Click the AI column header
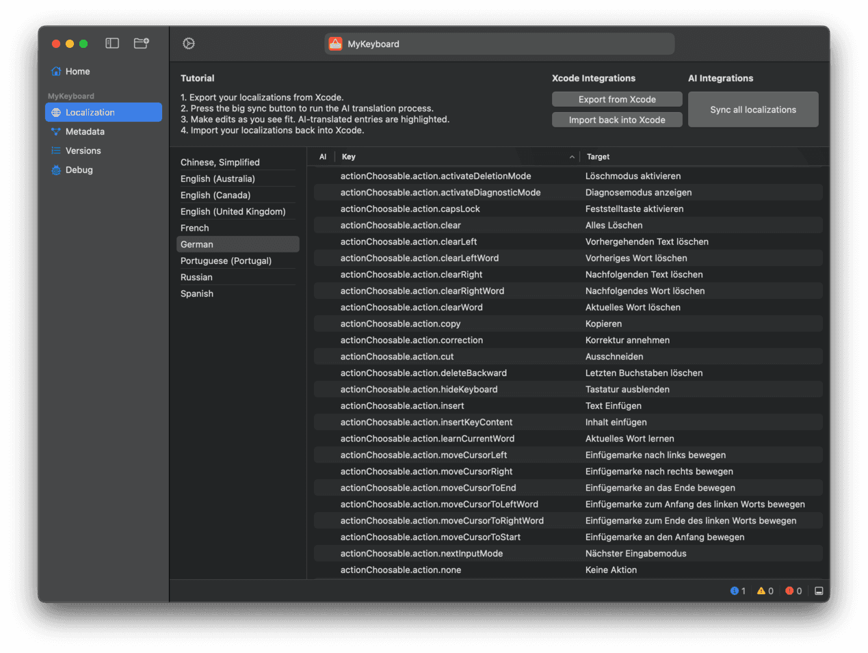868x653 pixels. tap(323, 157)
